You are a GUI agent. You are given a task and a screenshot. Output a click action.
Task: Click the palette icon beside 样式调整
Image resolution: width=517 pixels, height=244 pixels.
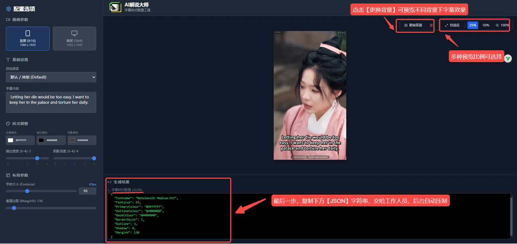click(8, 124)
